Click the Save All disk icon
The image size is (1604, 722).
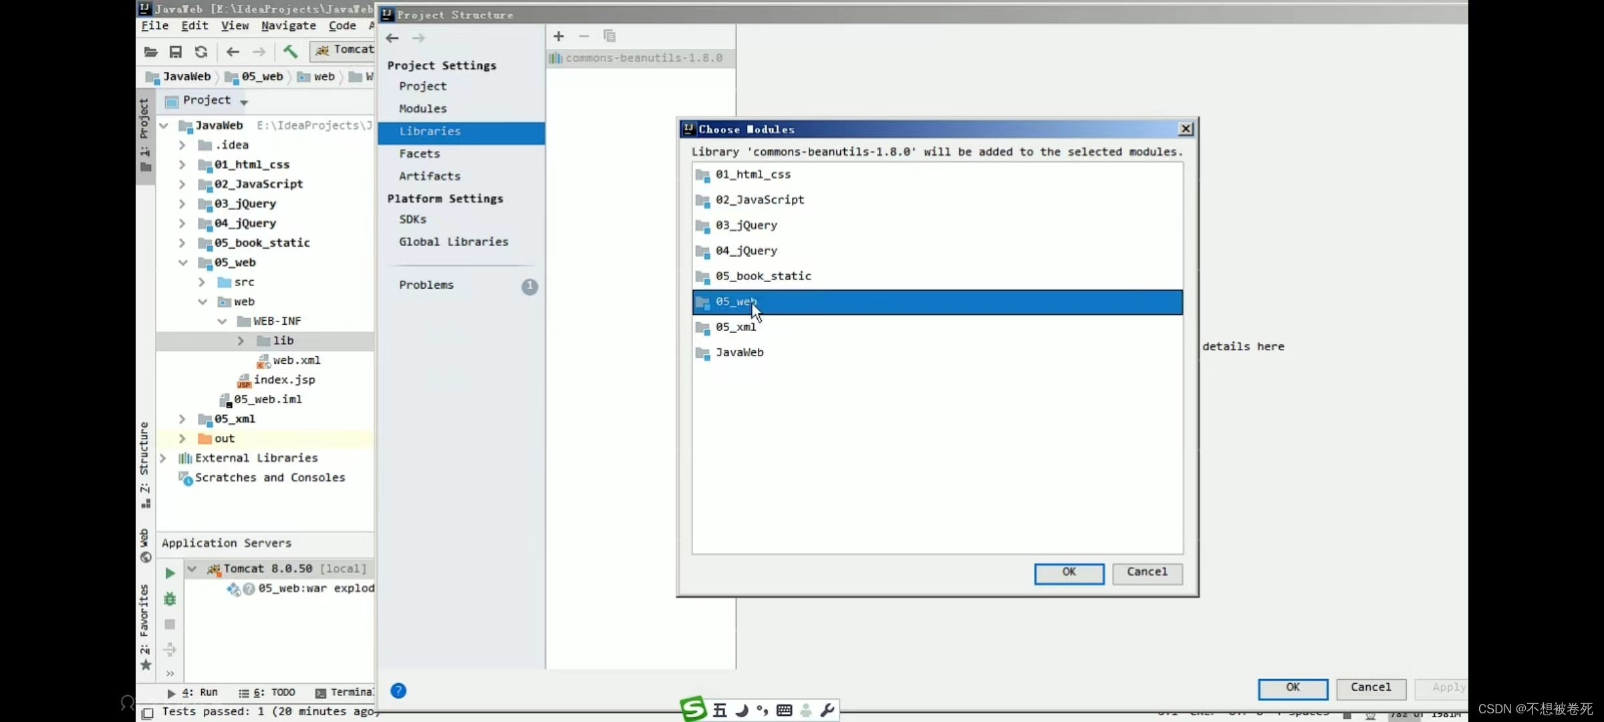(x=176, y=51)
